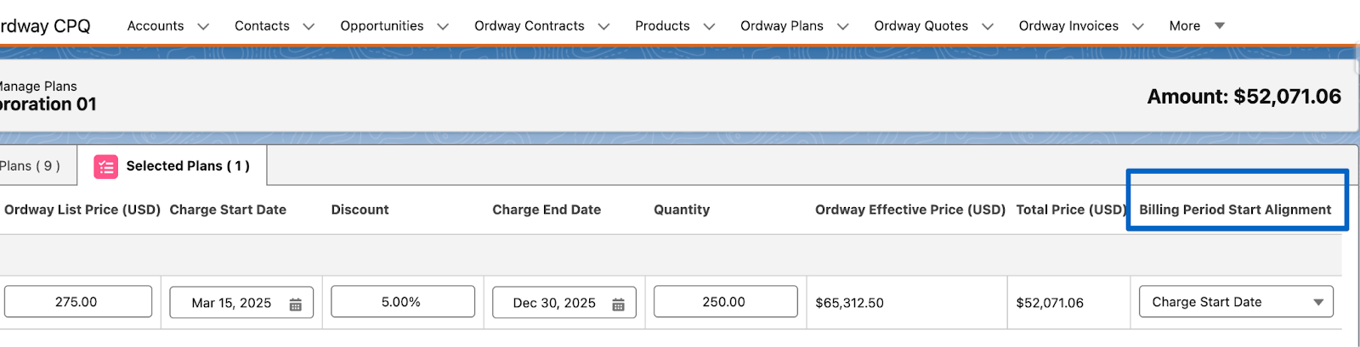
Task: Go to the Accounts page
Action: pyautogui.click(x=156, y=26)
